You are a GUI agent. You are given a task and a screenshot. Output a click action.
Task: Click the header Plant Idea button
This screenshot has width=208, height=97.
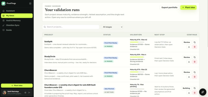(188, 7)
